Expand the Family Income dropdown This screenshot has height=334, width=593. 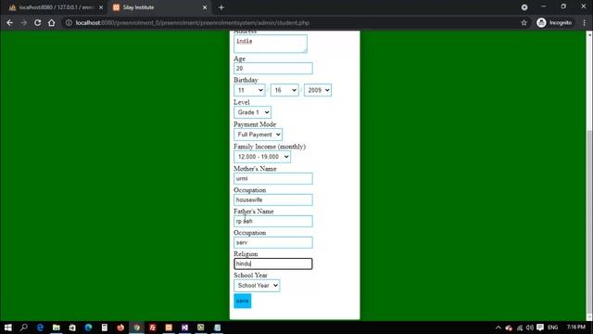point(262,157)
